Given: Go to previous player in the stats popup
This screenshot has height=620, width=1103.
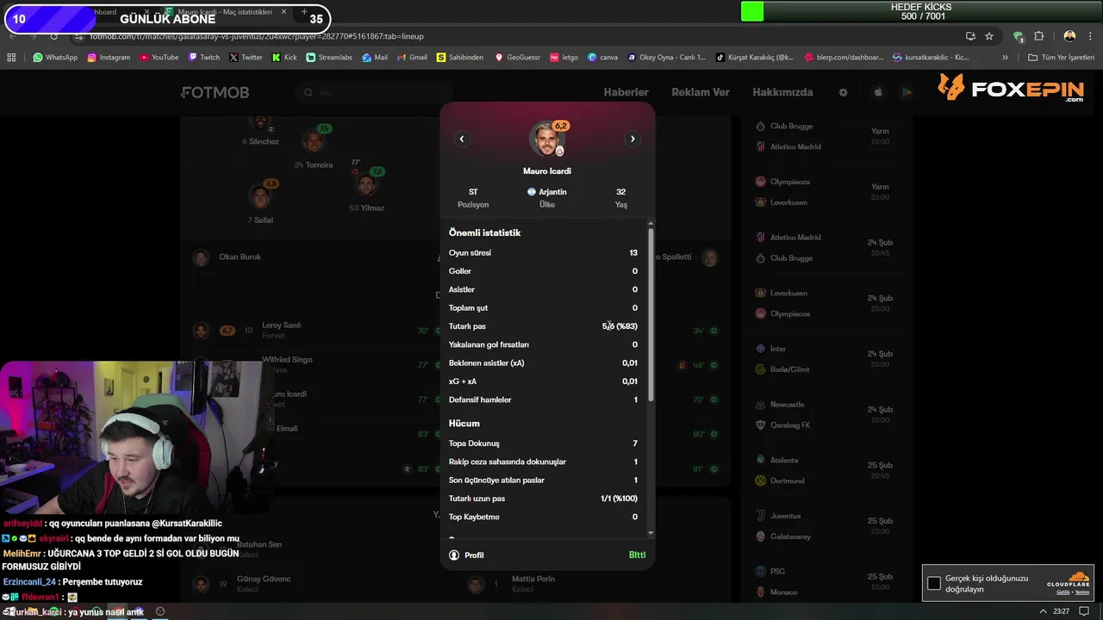Looking at the screenshot, I should click(x=462, y=139).
